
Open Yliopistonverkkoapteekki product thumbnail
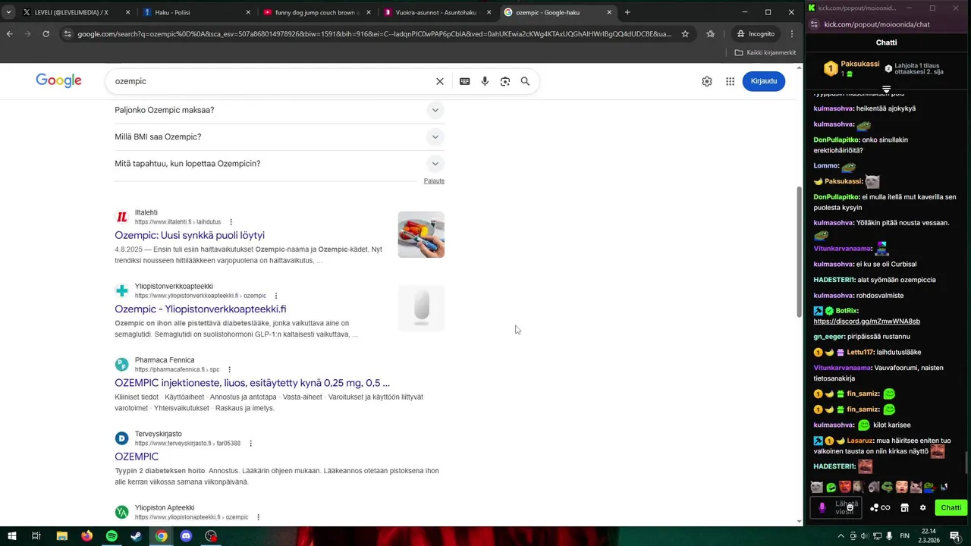[421, 308]
